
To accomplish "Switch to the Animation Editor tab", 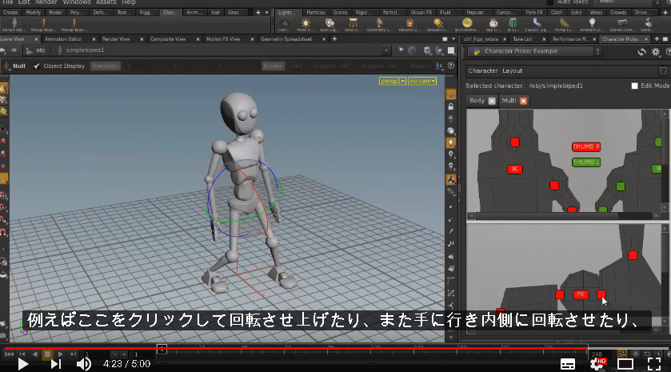I will pos(63,39).
